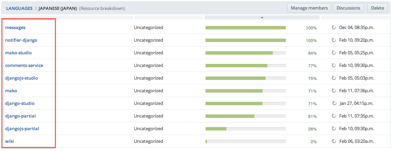Click Uncategorized in mako row
Viewport: 395px width, 151px height.
tap(149, 91)
